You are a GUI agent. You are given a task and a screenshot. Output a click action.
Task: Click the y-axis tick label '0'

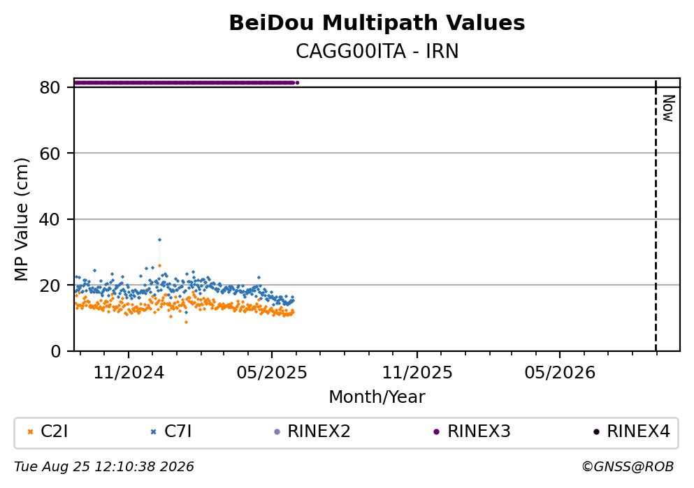pos(55,351)
